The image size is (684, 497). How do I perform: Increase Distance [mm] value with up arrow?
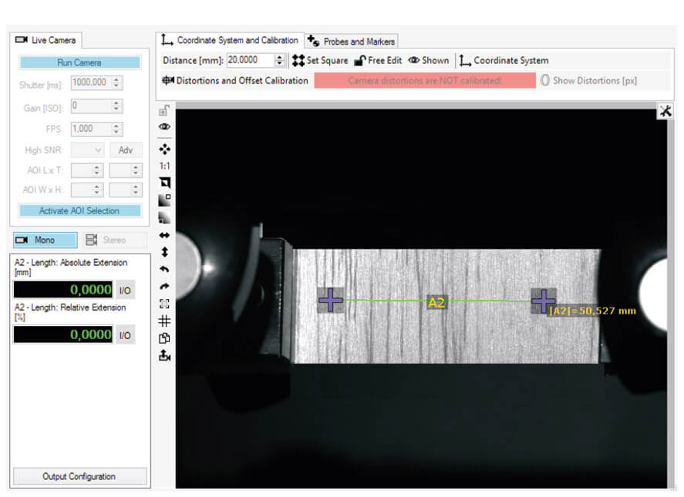tap(280, 57)
